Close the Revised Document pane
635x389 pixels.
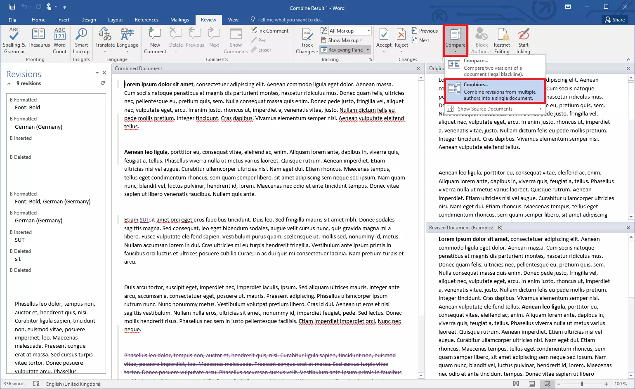coord(628,228)
